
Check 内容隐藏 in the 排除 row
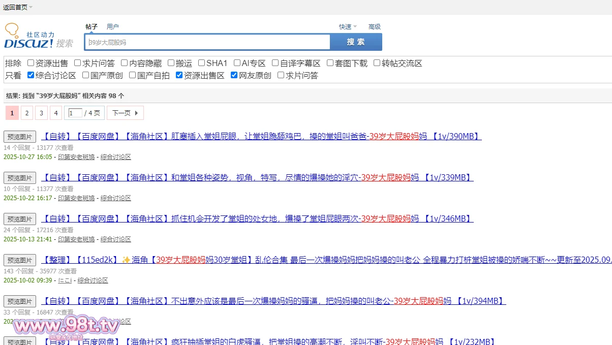click(125, 64)
